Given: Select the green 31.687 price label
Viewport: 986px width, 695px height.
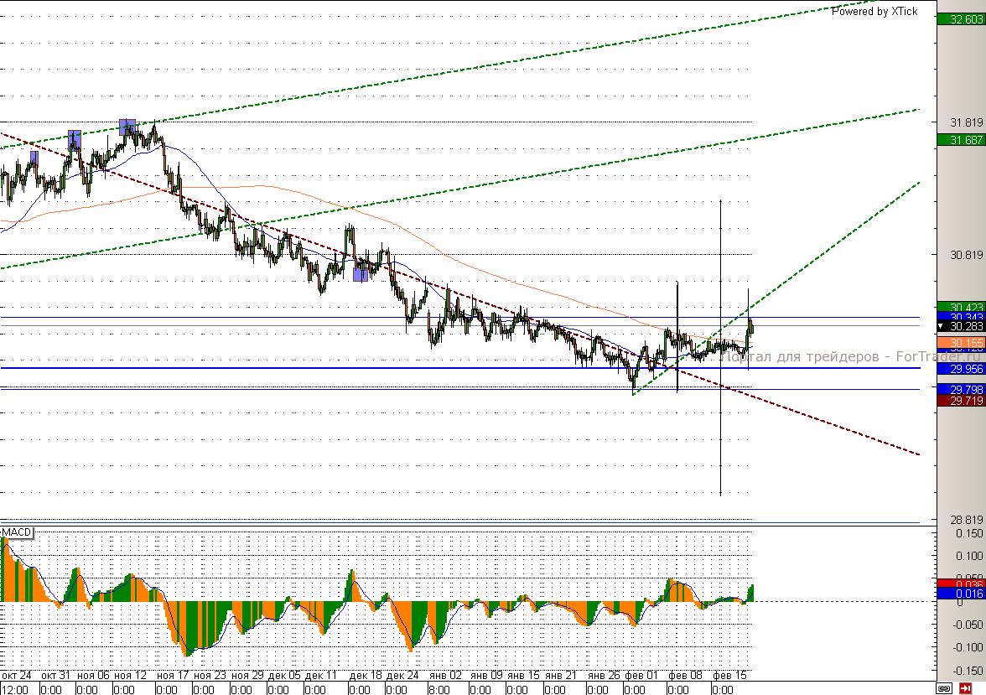Looking at the screenshot, I should (961, 140).
